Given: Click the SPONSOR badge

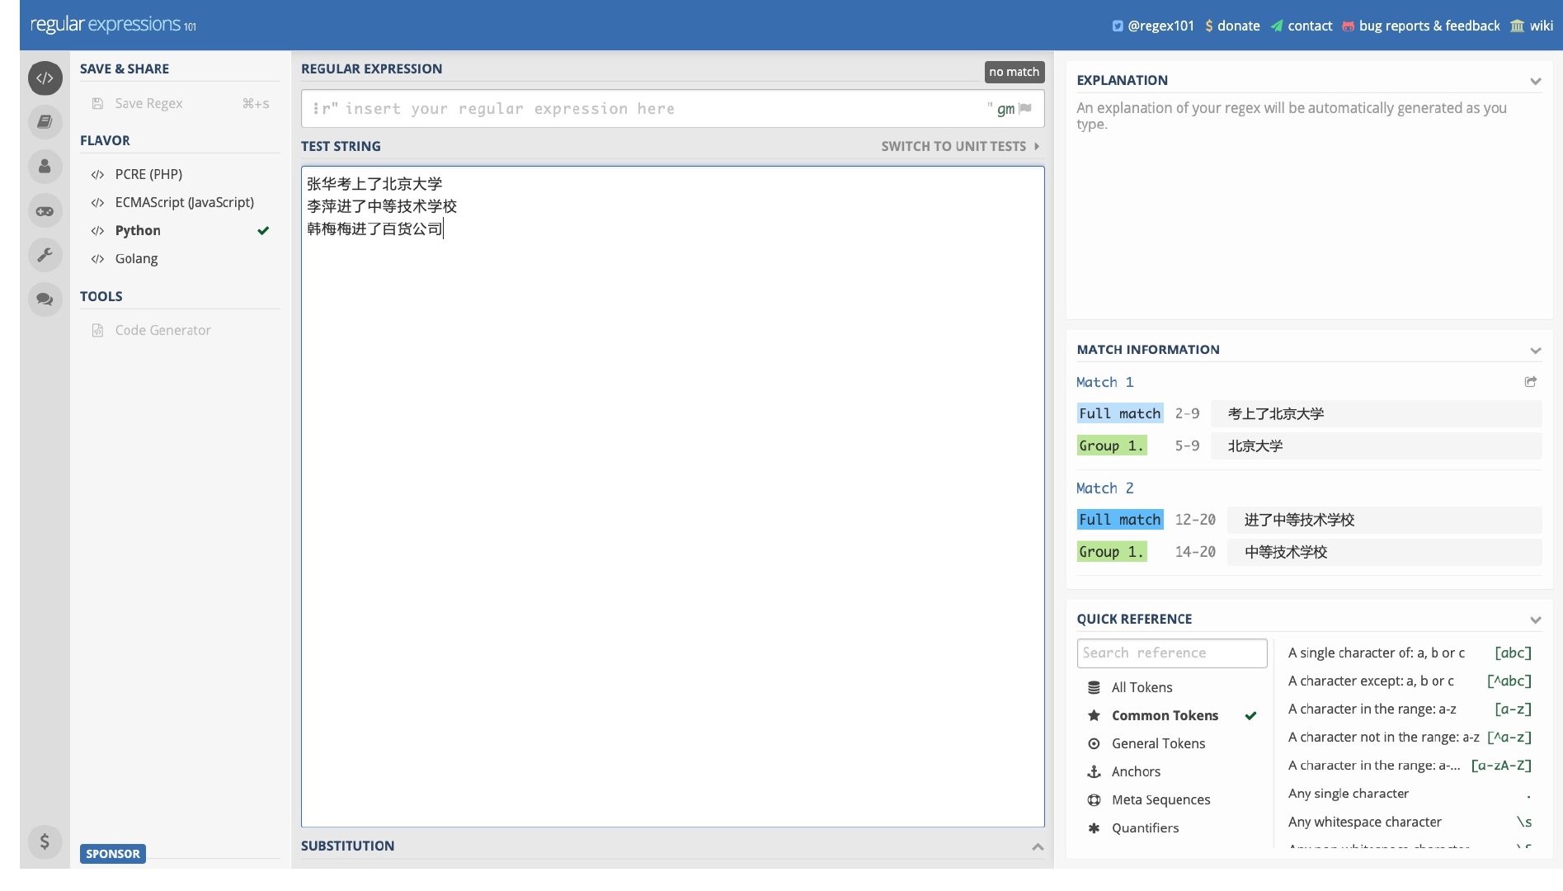Looking at the screenshot, I should [x=113, y=854].
